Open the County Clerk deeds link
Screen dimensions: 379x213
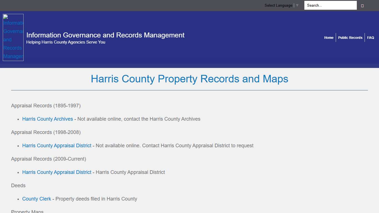tap(36, 199)
